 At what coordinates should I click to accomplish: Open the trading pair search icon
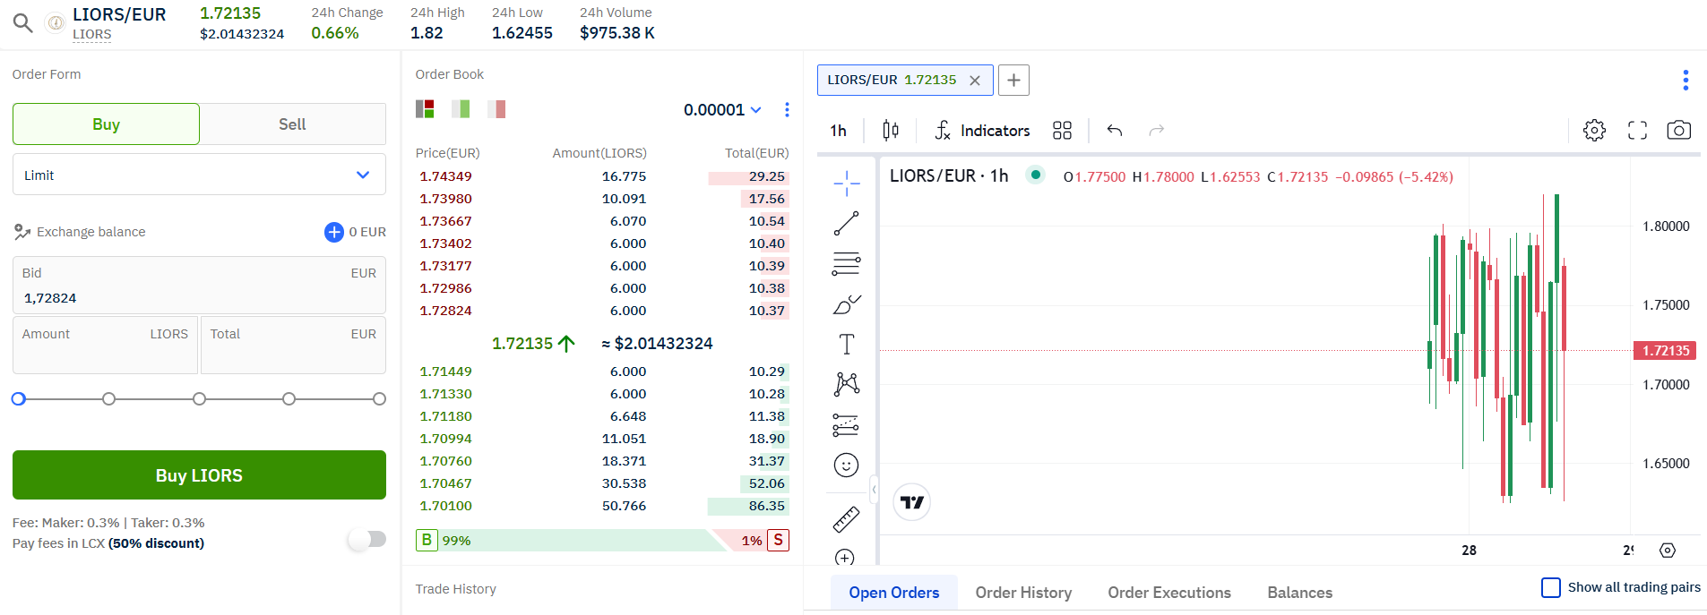coord(23,23)
